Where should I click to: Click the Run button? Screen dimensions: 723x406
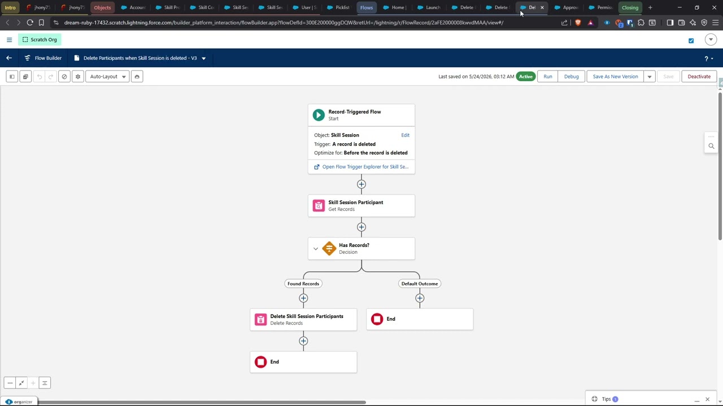(548, 77)
